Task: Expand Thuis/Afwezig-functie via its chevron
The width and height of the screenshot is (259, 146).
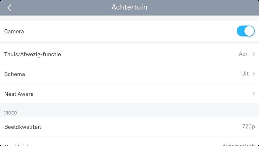Action: click(x=254, y=54)
